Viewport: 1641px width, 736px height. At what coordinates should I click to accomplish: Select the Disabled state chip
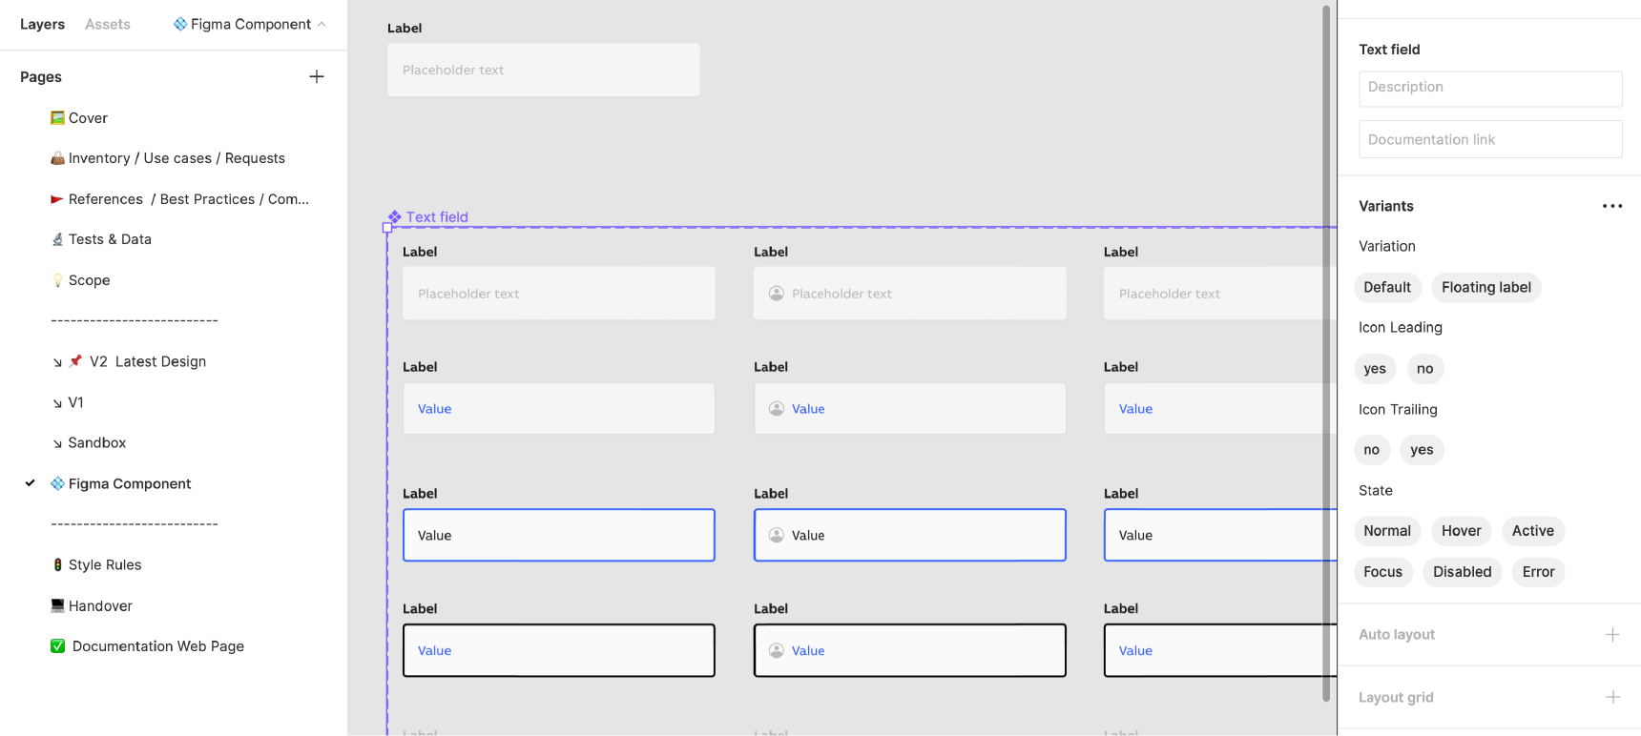click(1462, 572)
